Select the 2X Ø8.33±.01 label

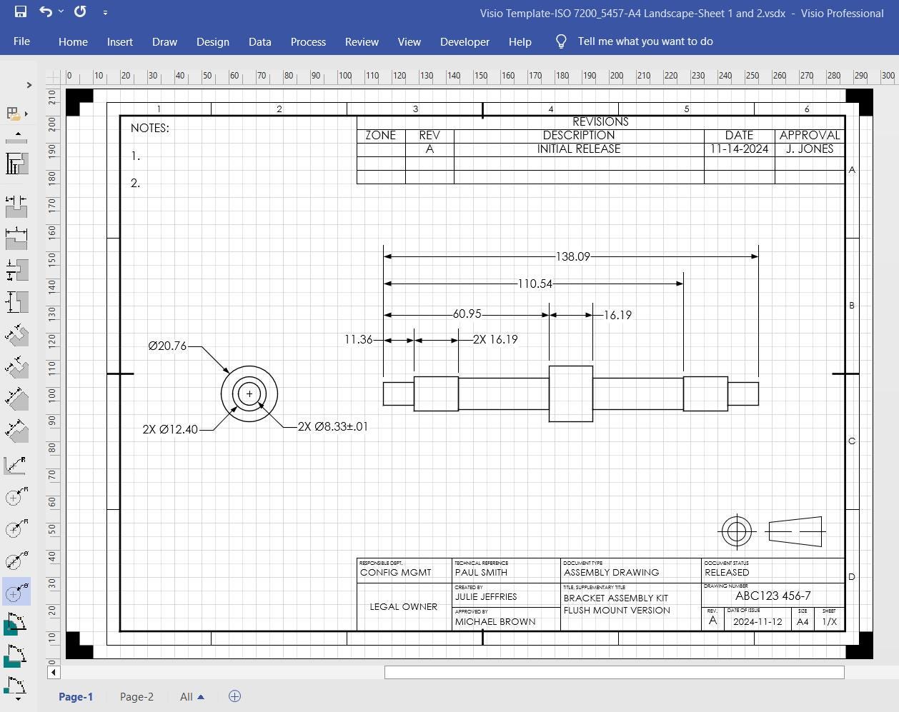coord(333,426)
